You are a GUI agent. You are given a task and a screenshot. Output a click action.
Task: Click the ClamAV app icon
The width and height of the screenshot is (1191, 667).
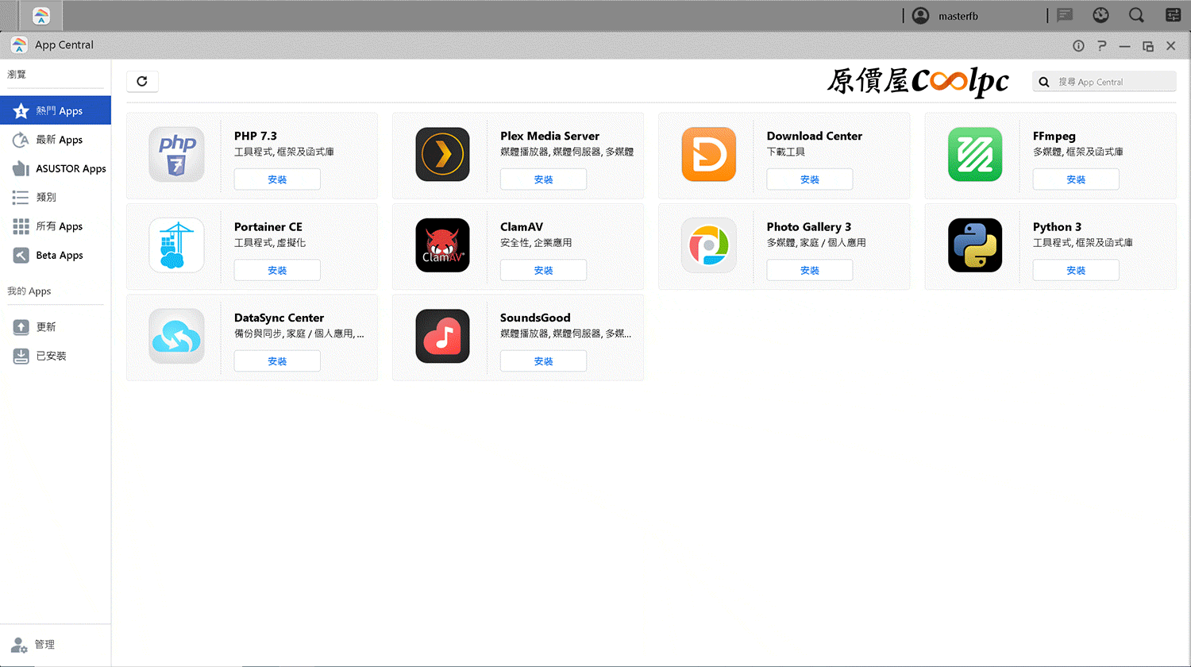(442, 245)
